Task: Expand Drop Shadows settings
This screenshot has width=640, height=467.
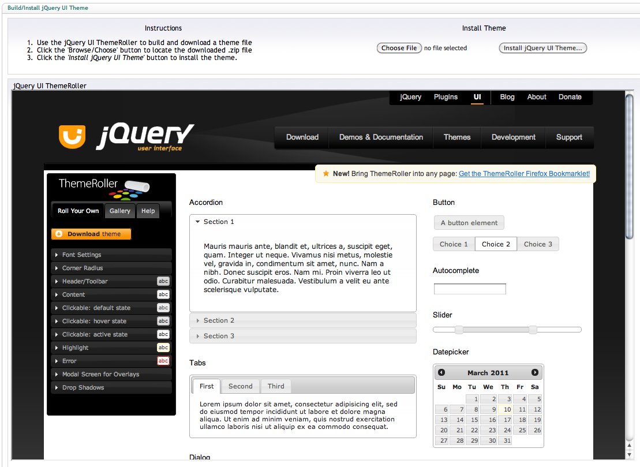Action: [111, 387]
